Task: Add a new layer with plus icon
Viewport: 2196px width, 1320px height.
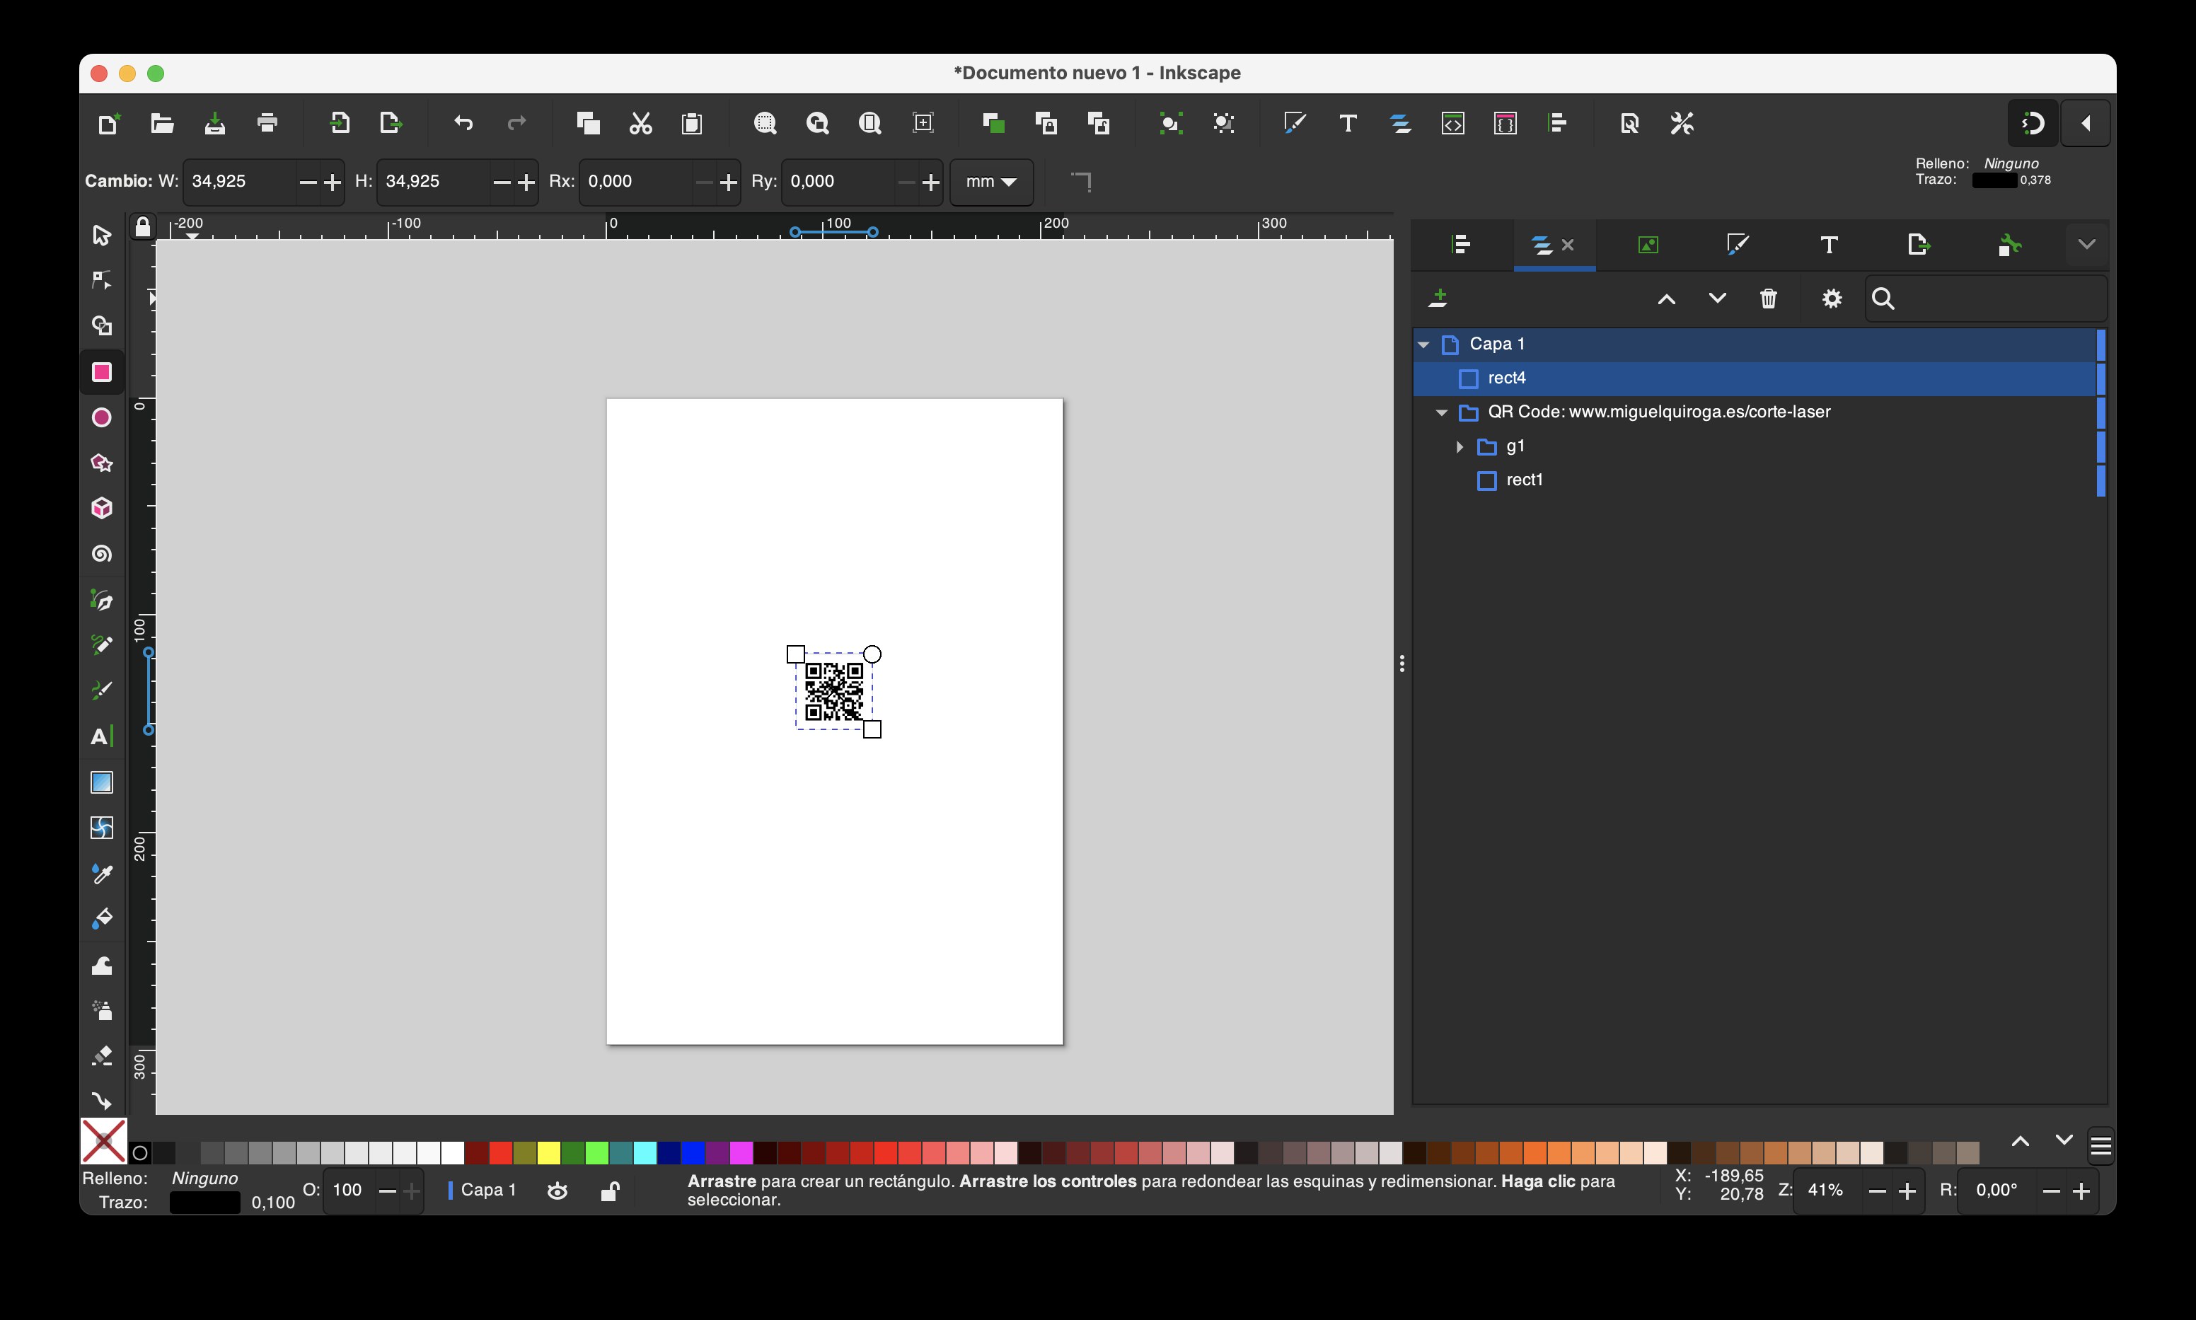Action: coord(1438,299)
